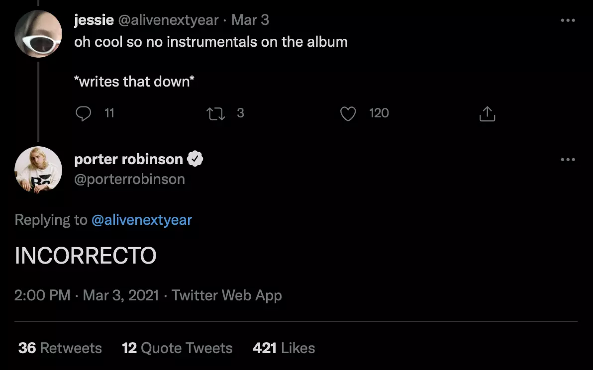The image size is (593, 370).
Task: Click the Twitter Web App source label
Action: coord(226,295)
